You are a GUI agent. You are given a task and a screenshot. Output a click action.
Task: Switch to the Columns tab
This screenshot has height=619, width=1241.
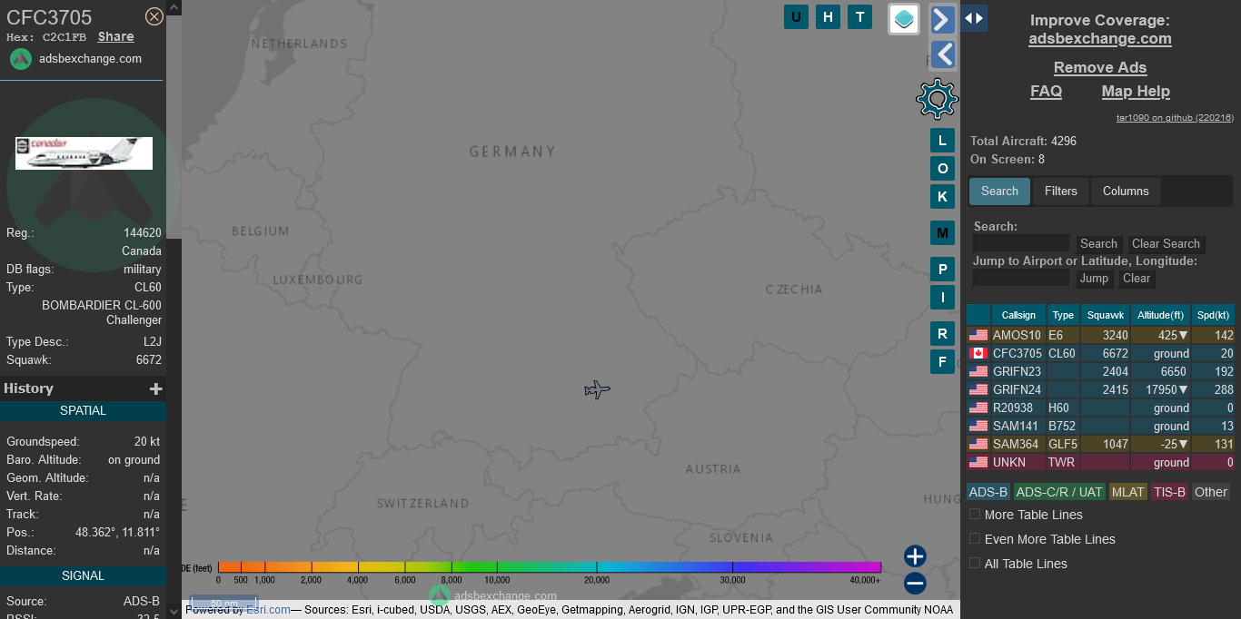[1126, 192]
